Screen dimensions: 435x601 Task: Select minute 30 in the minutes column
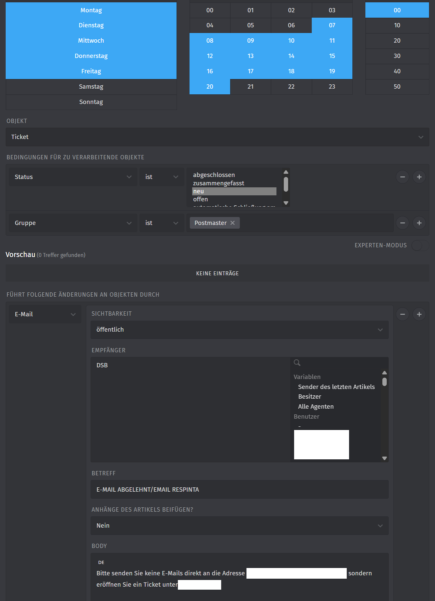tap(397, 56)
